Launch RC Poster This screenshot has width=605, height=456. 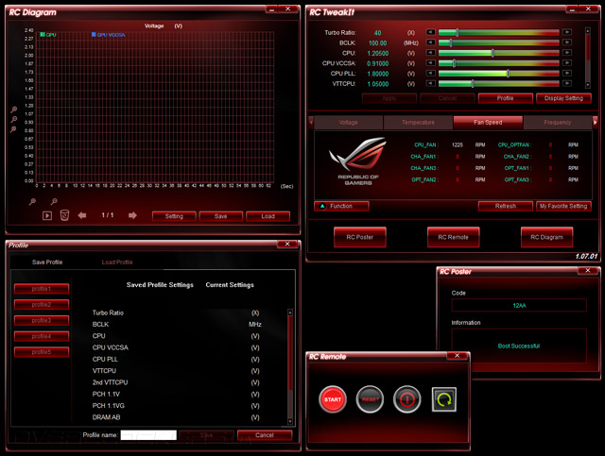point(360,237)
